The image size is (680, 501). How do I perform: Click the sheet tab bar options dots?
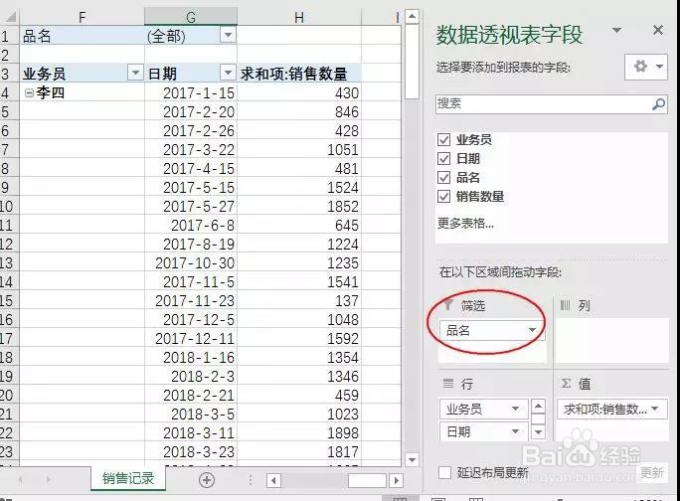click(251, 480)
